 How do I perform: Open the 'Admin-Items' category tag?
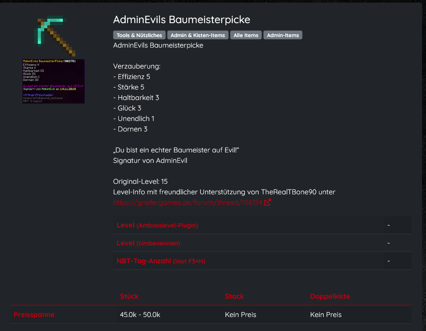coord(283,35)
